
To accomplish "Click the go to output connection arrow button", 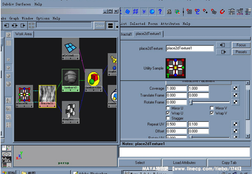I will tap(223, 52).
